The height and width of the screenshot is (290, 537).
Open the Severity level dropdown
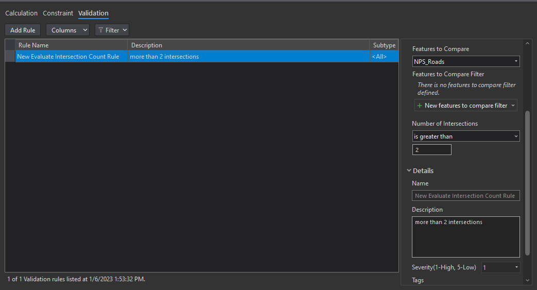500,267
